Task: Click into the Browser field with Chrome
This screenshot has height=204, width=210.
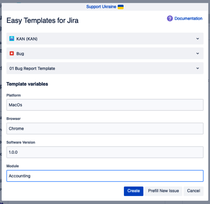Action: click(x=105, y=129)
